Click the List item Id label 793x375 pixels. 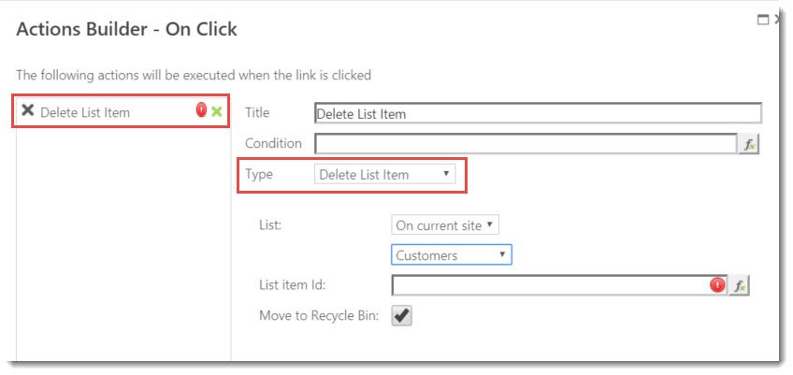pos(292,285)
